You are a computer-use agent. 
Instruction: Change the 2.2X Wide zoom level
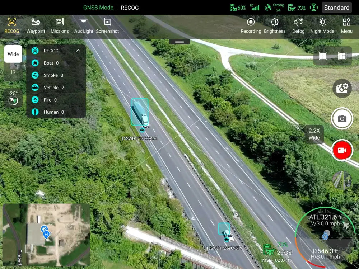(314, 134)
